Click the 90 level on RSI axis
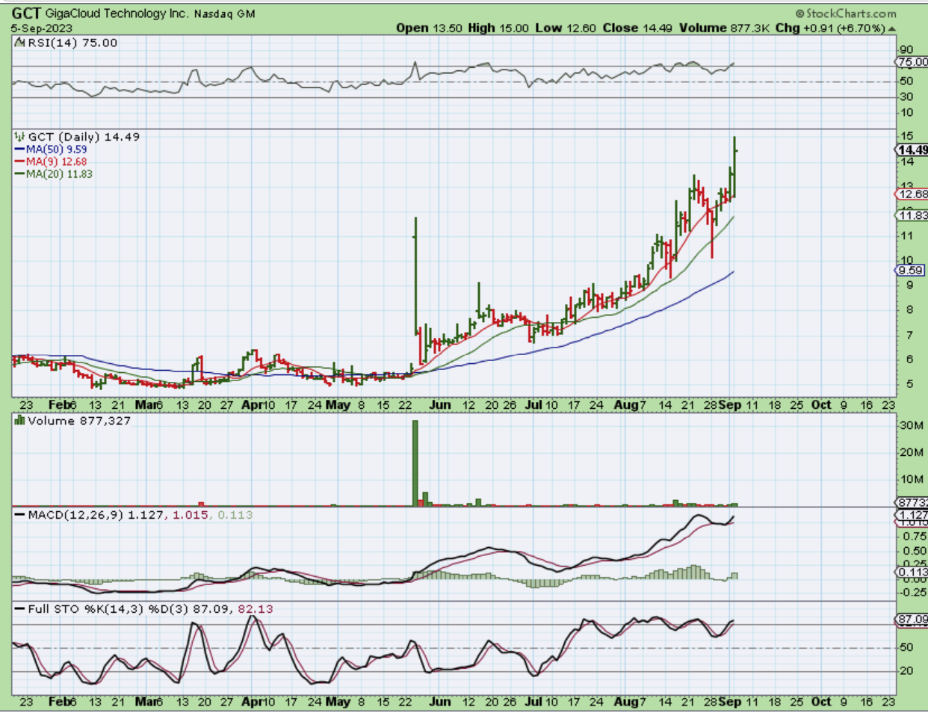928x713 pixels. click(906, 50)
